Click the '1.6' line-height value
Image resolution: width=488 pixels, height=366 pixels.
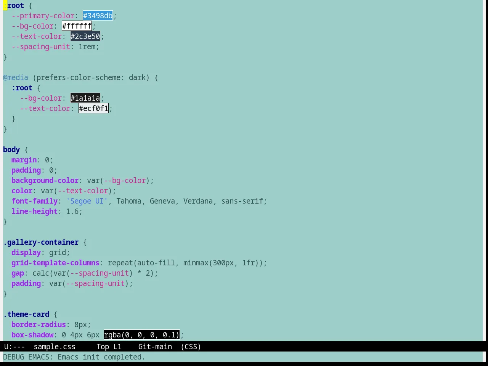(x=72, y=211)
